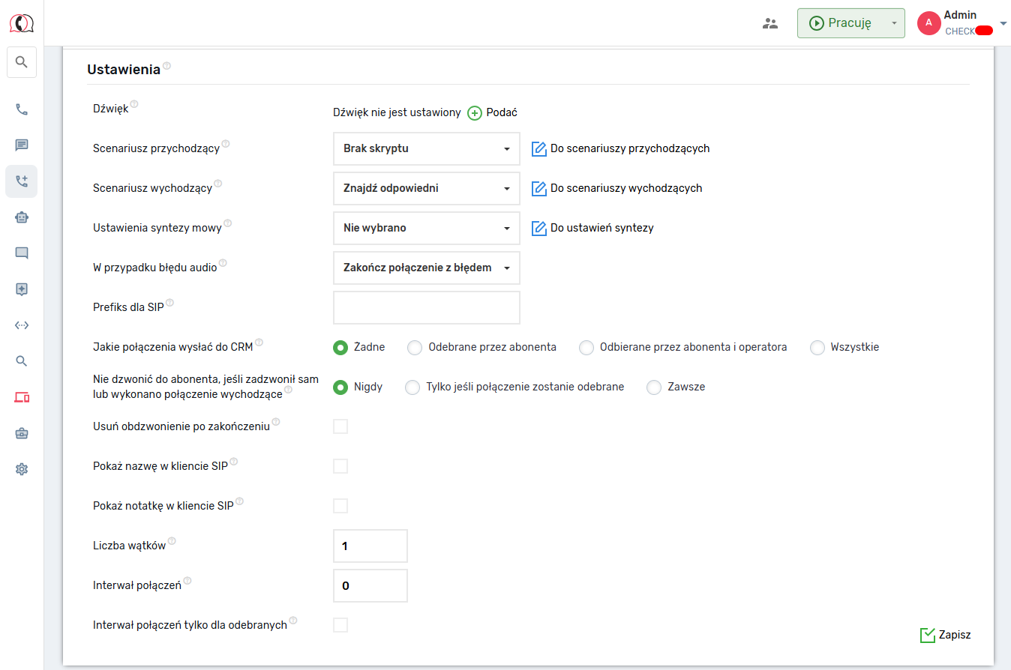Click into the 'Prefiks dla SIP' input field
The image size is (1011, 670).
426,307
